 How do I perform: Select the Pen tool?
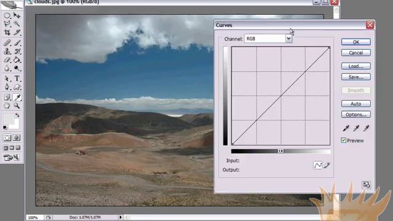coord(7,87)
